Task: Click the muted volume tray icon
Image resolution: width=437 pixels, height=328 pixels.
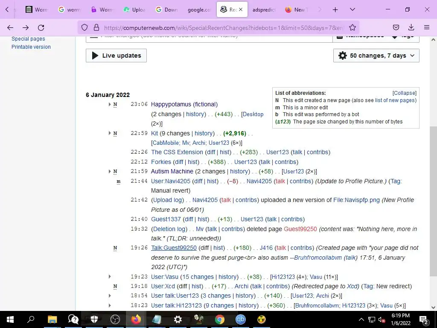Action: (382, 319)
